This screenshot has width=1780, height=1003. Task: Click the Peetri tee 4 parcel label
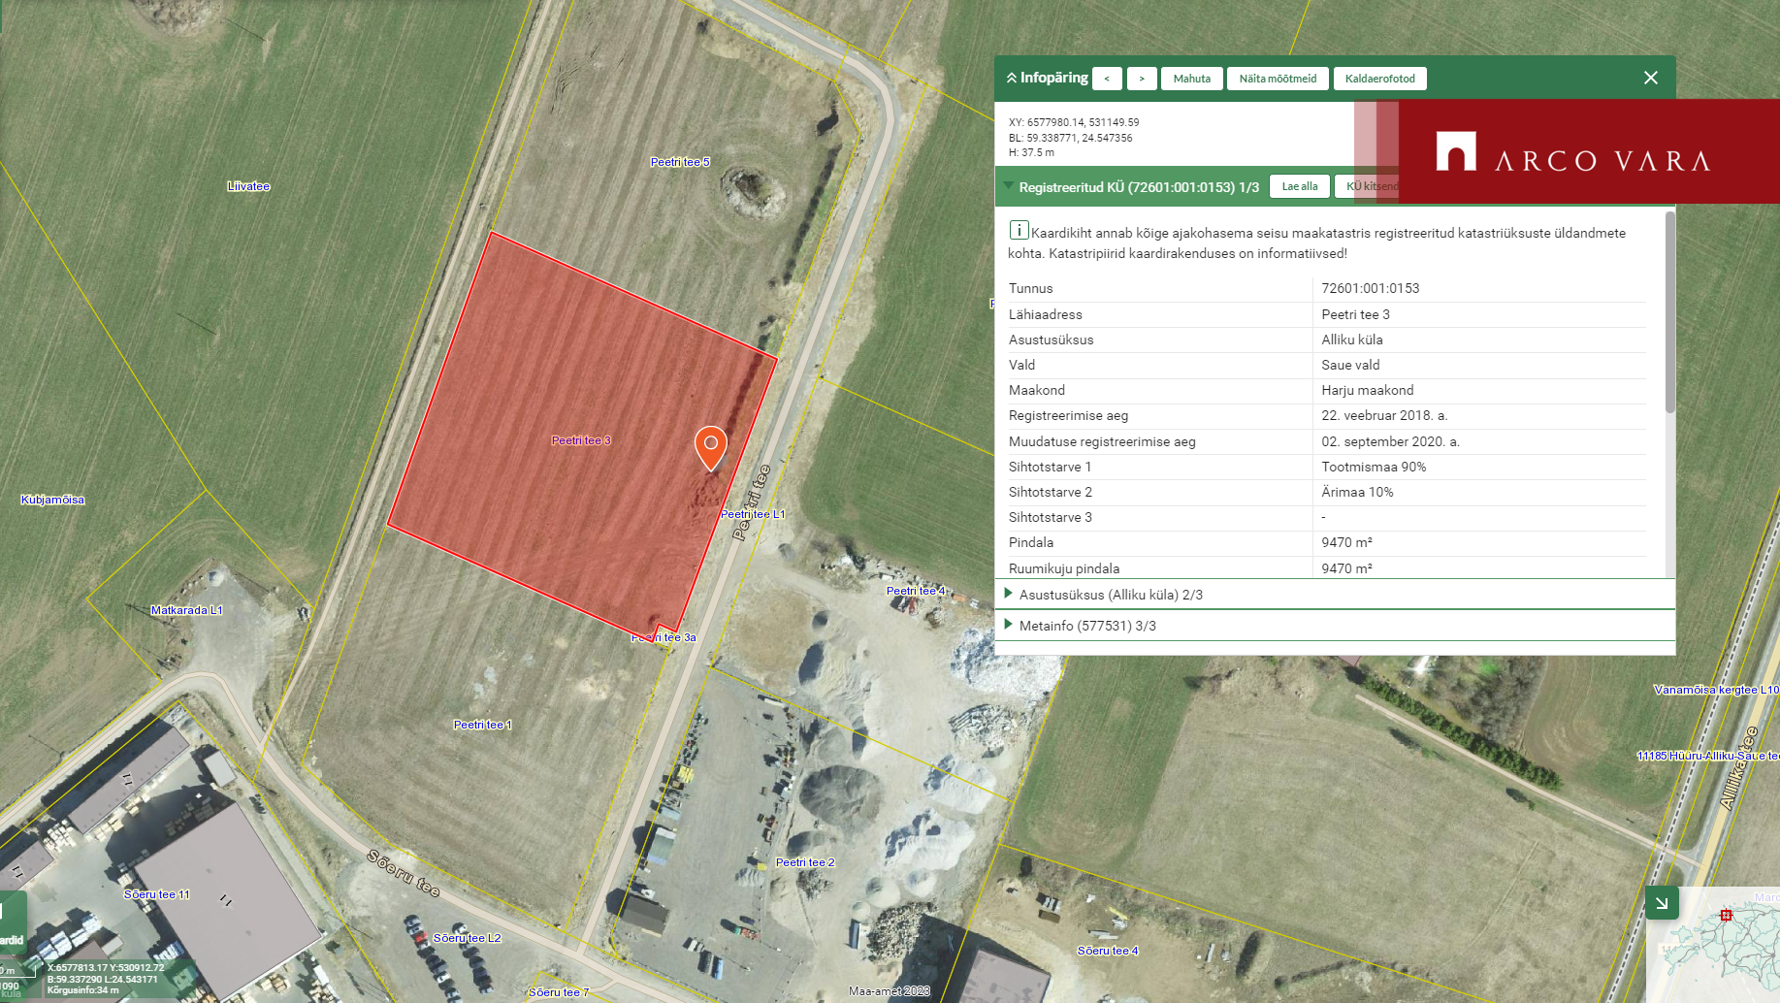916,591
